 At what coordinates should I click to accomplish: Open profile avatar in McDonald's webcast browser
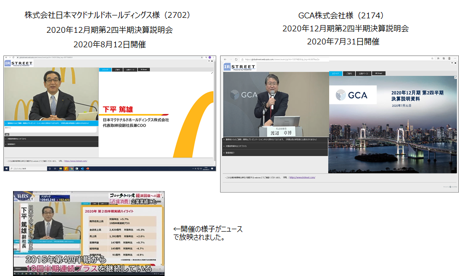point(209,57)
